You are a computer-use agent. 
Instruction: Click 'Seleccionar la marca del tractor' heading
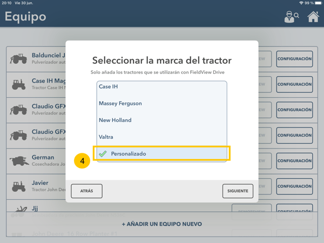(x=162, y=60)
